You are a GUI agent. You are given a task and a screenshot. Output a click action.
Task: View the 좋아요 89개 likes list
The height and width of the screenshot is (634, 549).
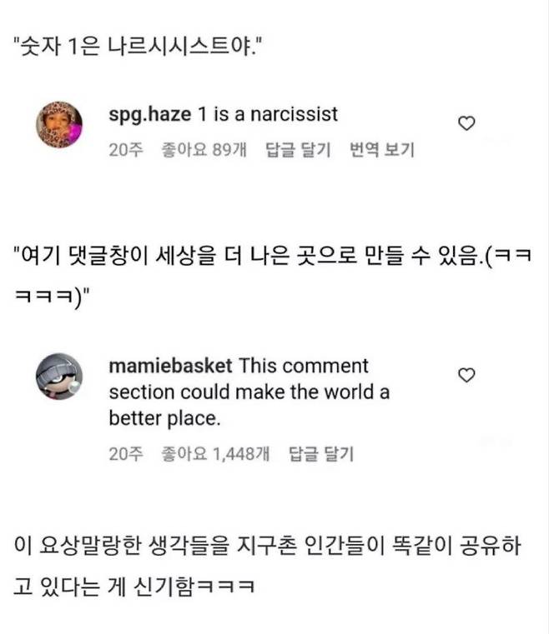204,150
